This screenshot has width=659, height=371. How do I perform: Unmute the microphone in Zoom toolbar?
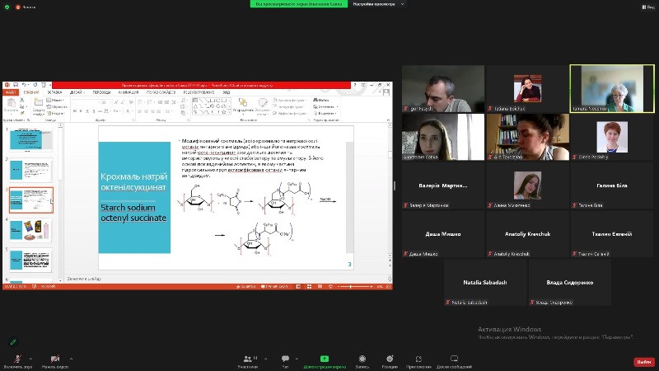(x=17, y=361)
